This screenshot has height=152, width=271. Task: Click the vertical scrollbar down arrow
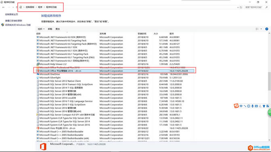pos(269,140)
